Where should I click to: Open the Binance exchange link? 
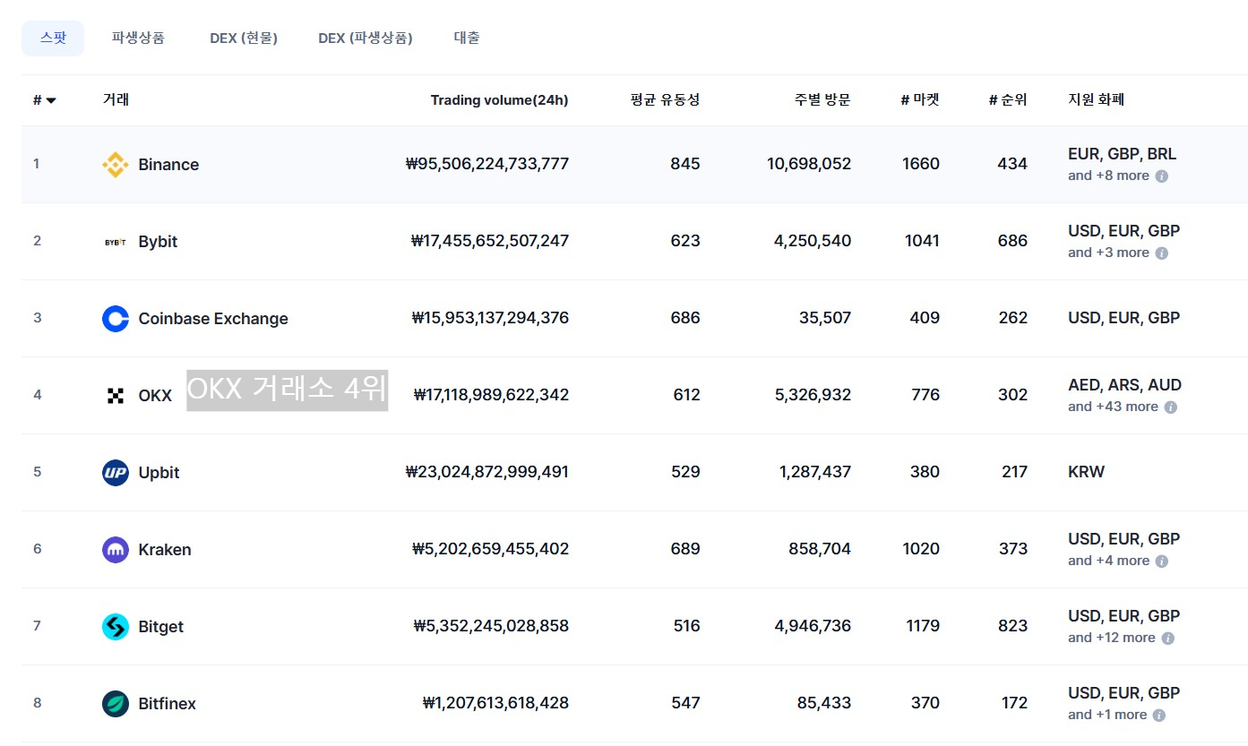tap(168, 165)
